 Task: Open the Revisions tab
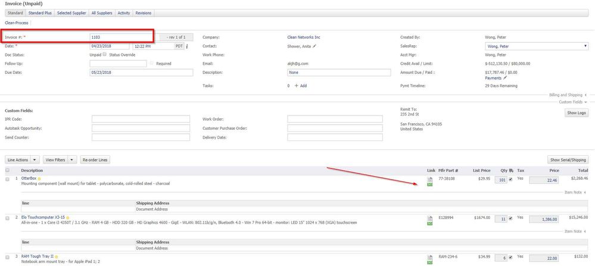click(143, 12)
